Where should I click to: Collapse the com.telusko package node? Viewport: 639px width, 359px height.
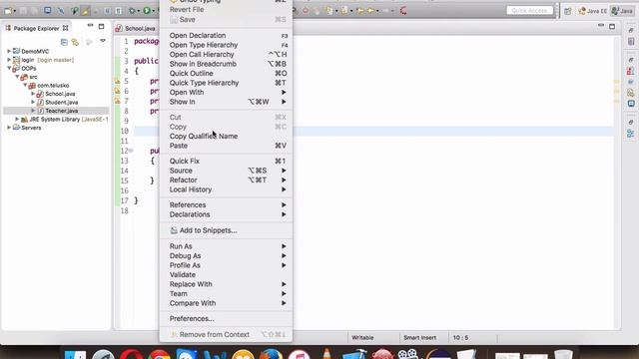click(25, 86)
